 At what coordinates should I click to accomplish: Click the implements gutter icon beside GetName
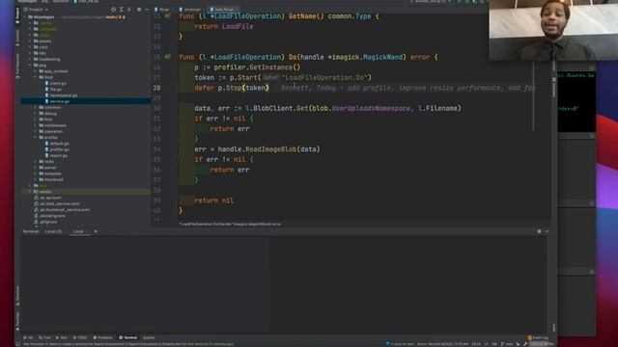pos(167,16)
